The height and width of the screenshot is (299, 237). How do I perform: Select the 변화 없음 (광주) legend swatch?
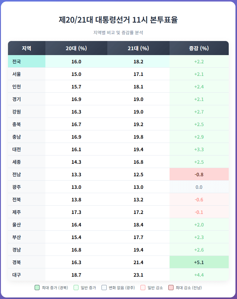[104, 288]
